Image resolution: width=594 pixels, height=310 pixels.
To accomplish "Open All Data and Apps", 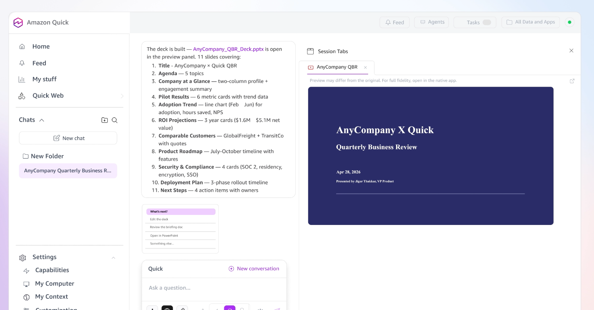I will pos(531,22).
